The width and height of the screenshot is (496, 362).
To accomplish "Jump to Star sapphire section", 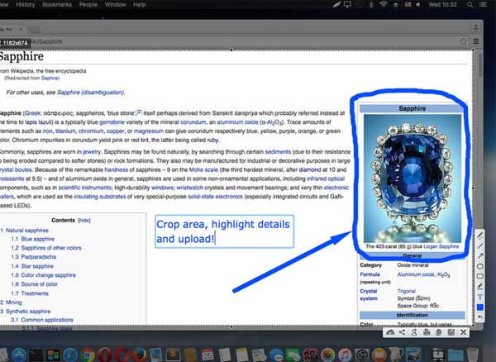I will 37,266.
